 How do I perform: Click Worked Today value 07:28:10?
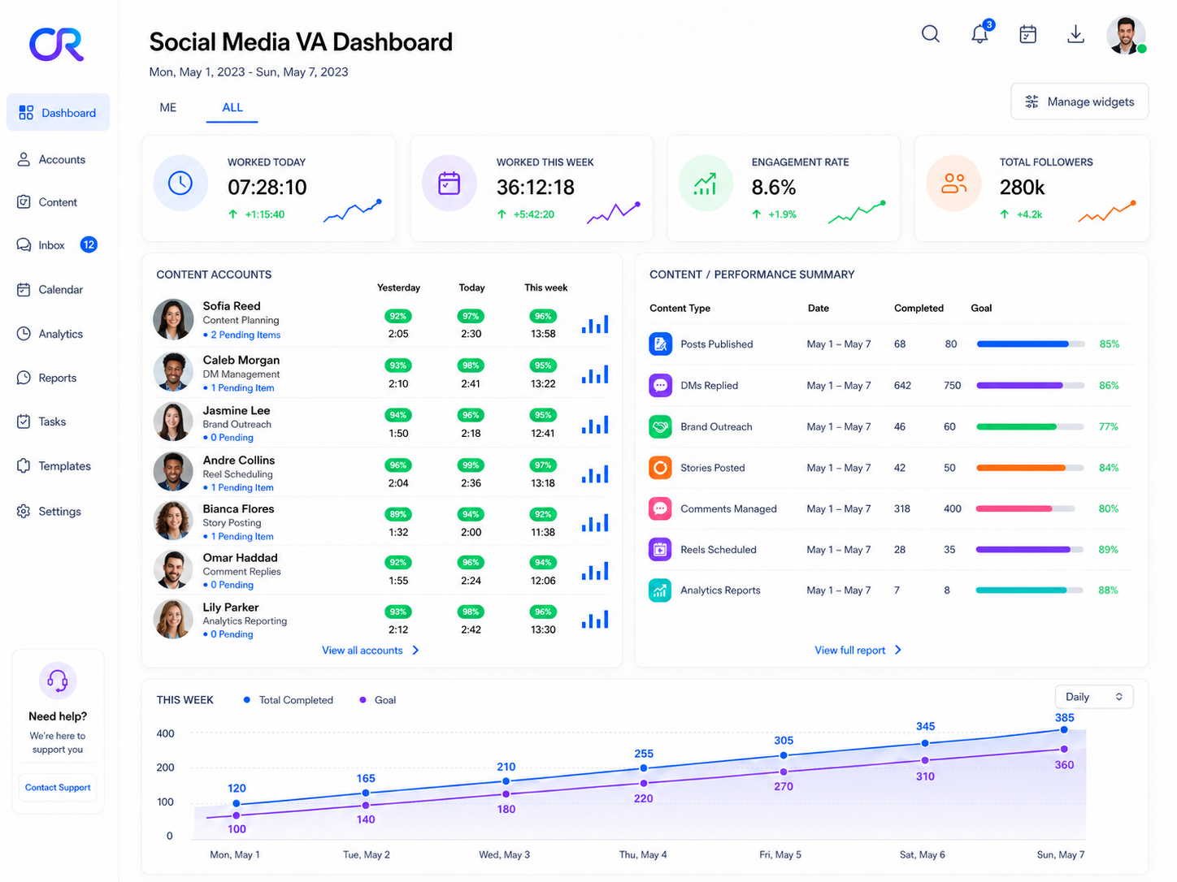click(x=267, y=188)
